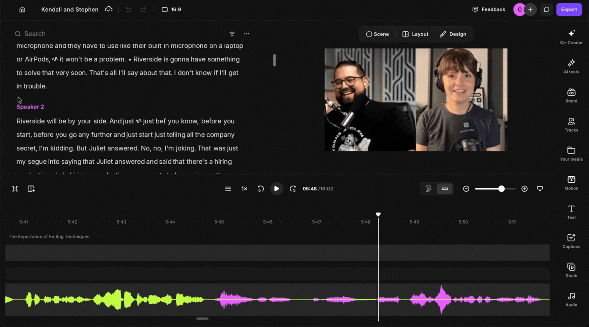The image size is (589, 327).
Task: Click the timeline horizontal scroll handle
Action: [x=202, y=319]
